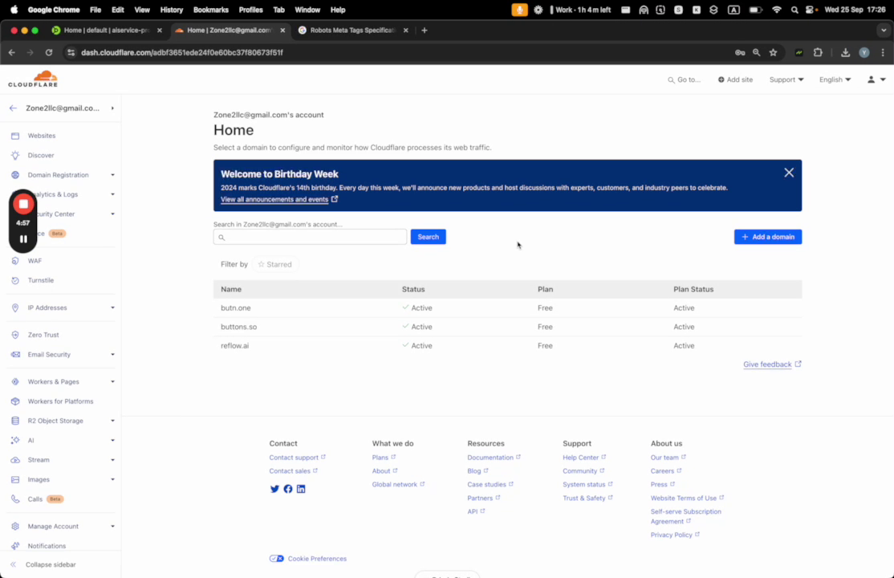Viewport: 894px width, 578px height.
Task: Open LinkedIn social link in footer
Action: coord(301,489)
